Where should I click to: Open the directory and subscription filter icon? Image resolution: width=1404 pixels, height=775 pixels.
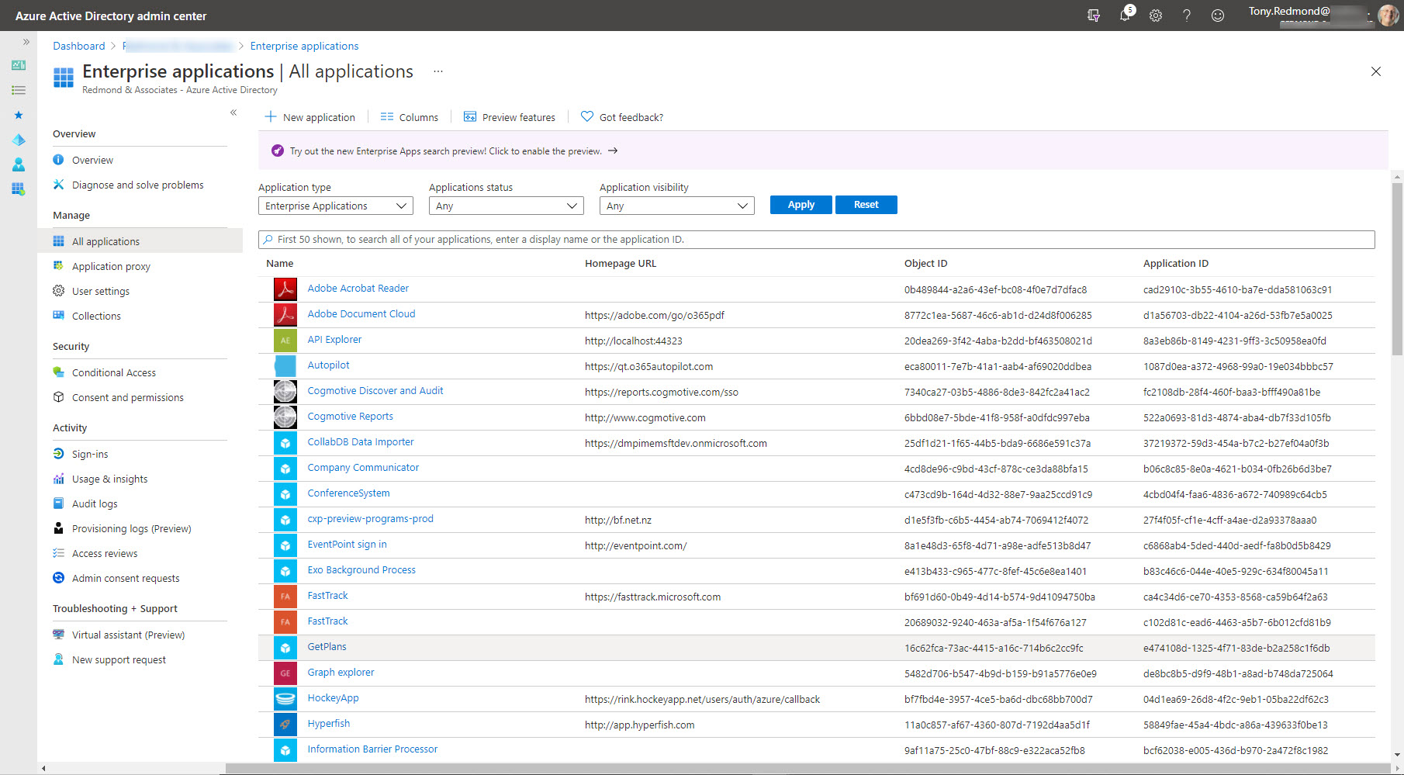point(1094,16)
